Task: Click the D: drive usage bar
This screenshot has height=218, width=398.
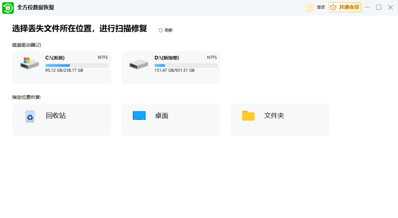Action: pos(185,66)
